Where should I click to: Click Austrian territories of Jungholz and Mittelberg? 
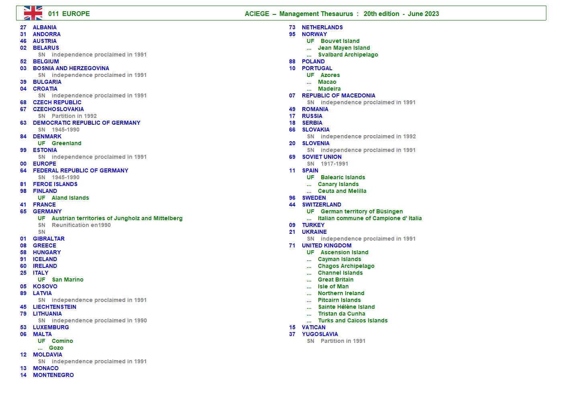click(x=117, y=218)
